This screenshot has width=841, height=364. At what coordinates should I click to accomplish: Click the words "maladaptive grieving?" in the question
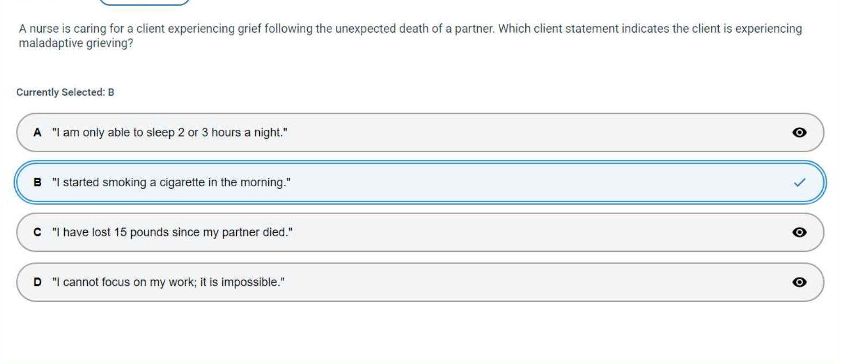click(x=76, y=43)
